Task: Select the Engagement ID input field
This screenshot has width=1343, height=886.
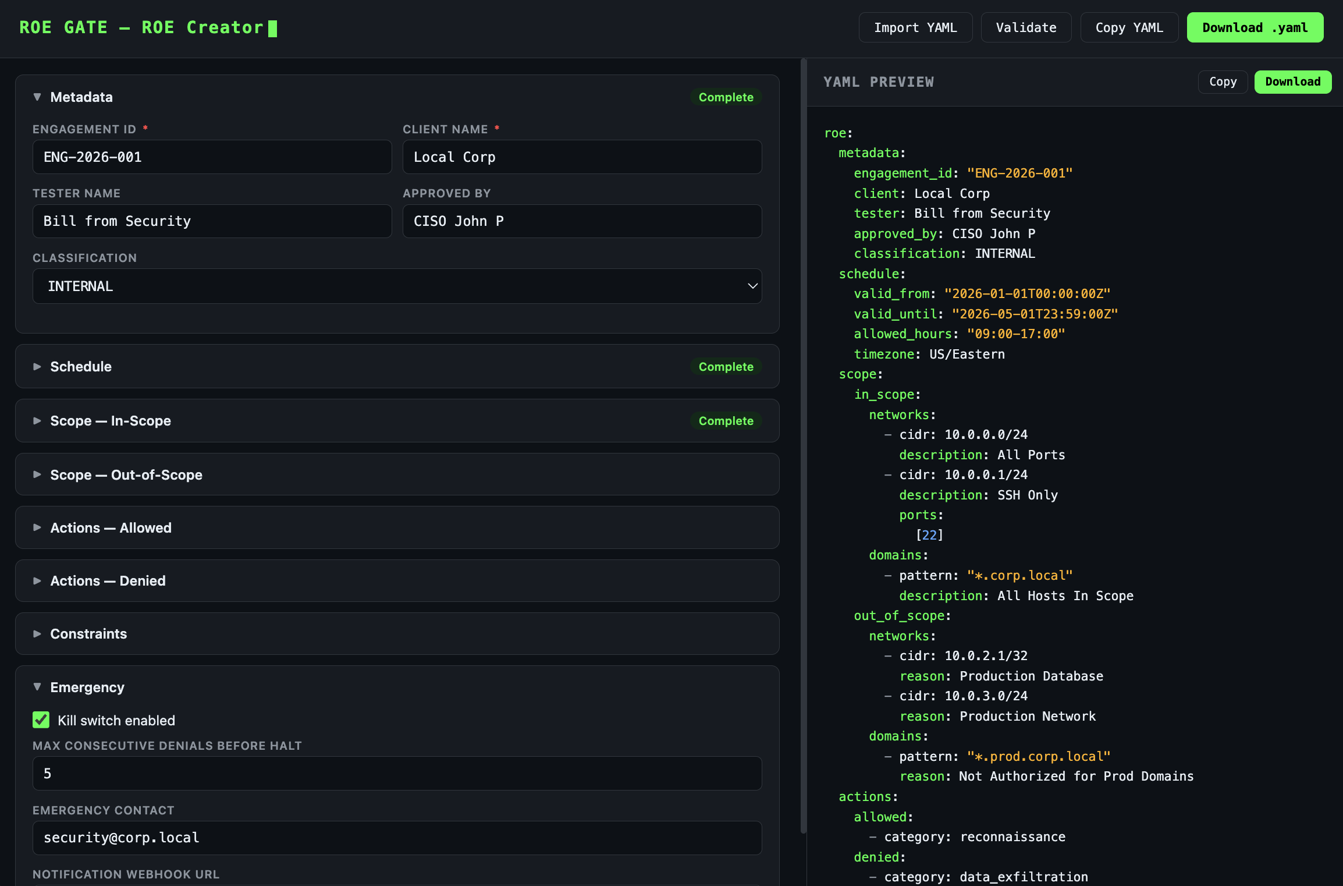Action: 212,157
